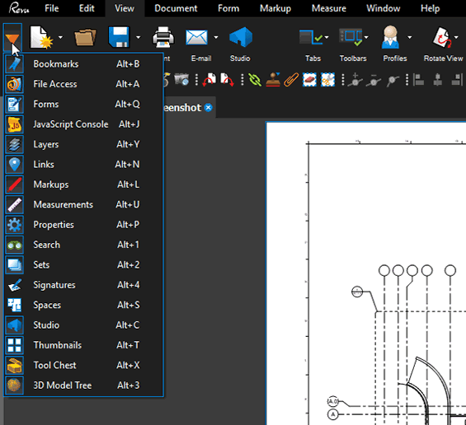Open the File menu
This screenshot has height=425, width=466.
pos(52,8)
